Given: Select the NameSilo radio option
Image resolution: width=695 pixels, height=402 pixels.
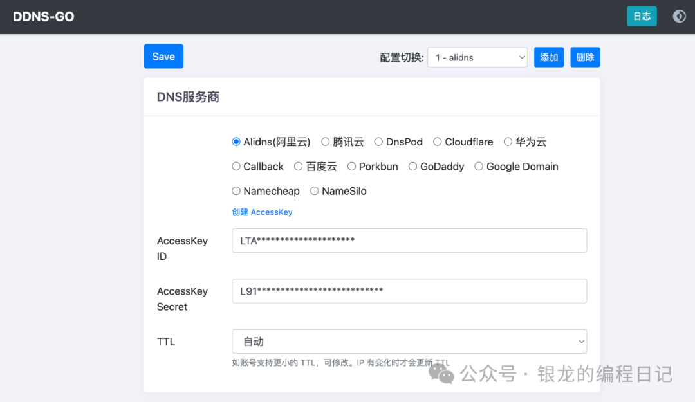Looking at the screenshot, I should tap(315, 191).
